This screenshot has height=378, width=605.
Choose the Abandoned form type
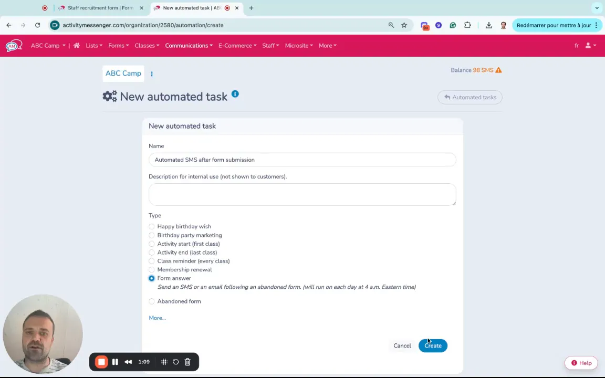[x=152, y=301]
